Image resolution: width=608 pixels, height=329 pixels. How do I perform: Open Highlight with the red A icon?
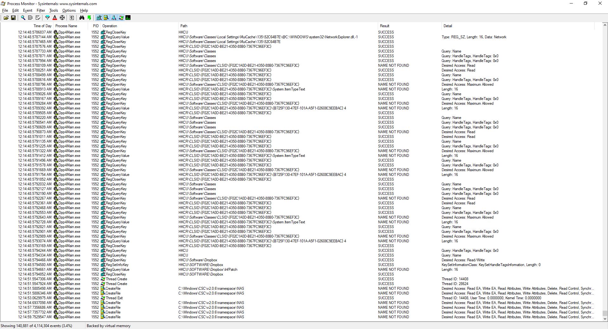(55, 18)
